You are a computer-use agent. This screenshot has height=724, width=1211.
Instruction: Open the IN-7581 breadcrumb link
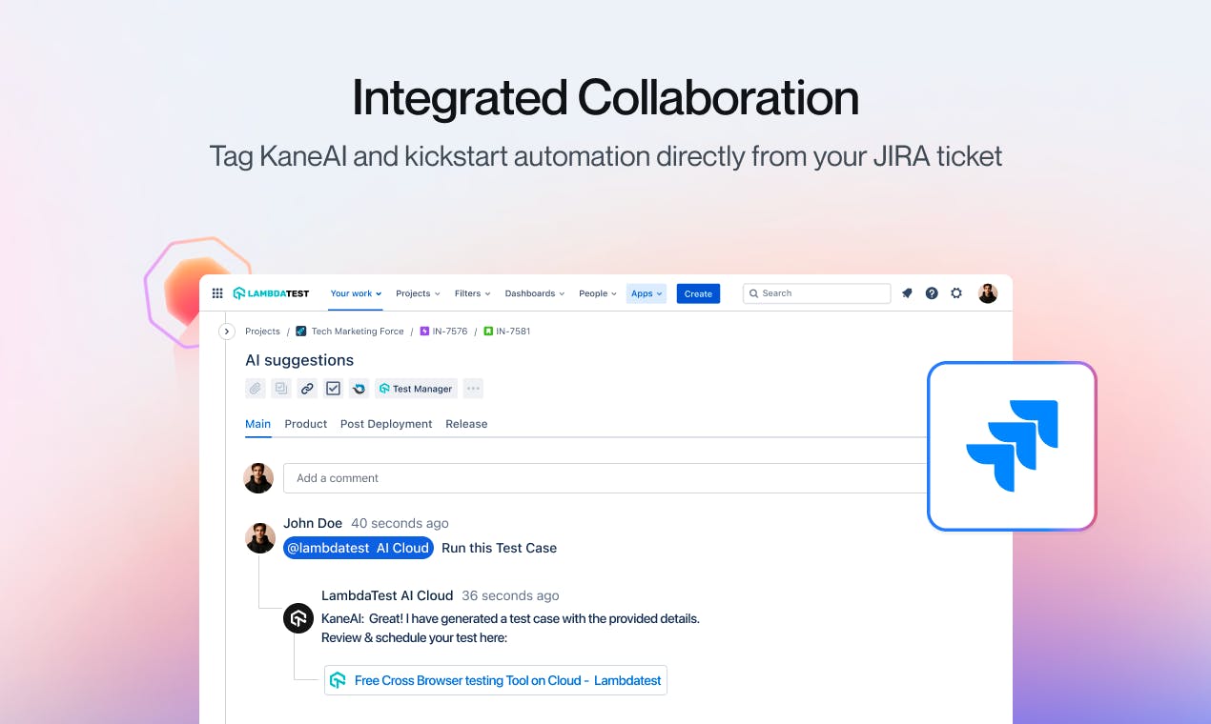[513, 332]
